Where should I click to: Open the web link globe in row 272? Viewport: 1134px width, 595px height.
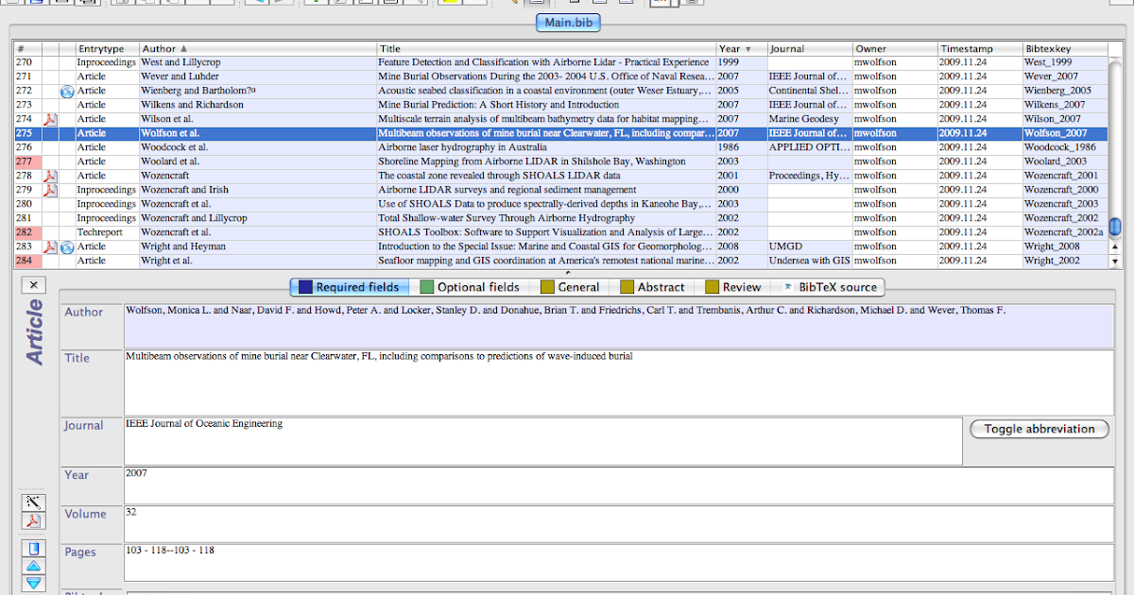click(66, 91)
